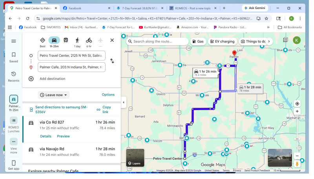Show your location on map
Screen dimensions: 314x179
297,104
